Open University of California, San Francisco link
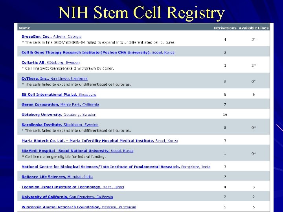 [x=67, y=197]
